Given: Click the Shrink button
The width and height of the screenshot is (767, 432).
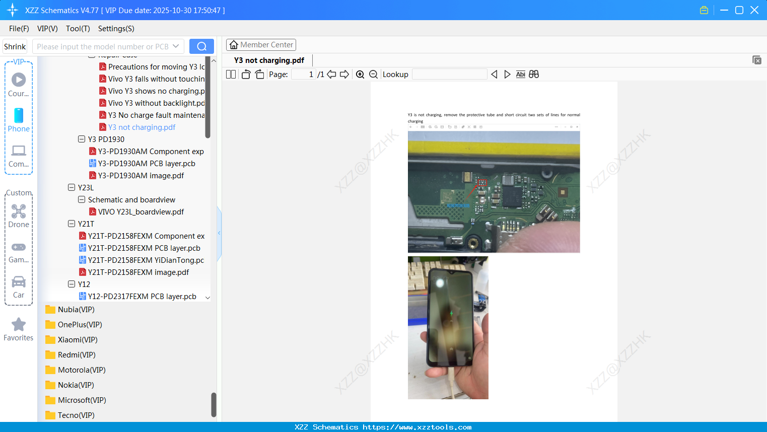Looking at the screenshot, I should click(x=15, y=46).
